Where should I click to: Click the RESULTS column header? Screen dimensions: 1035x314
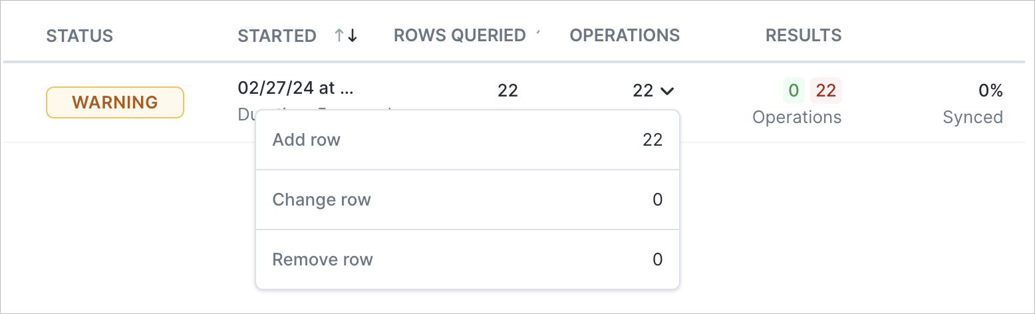(804, 35)
